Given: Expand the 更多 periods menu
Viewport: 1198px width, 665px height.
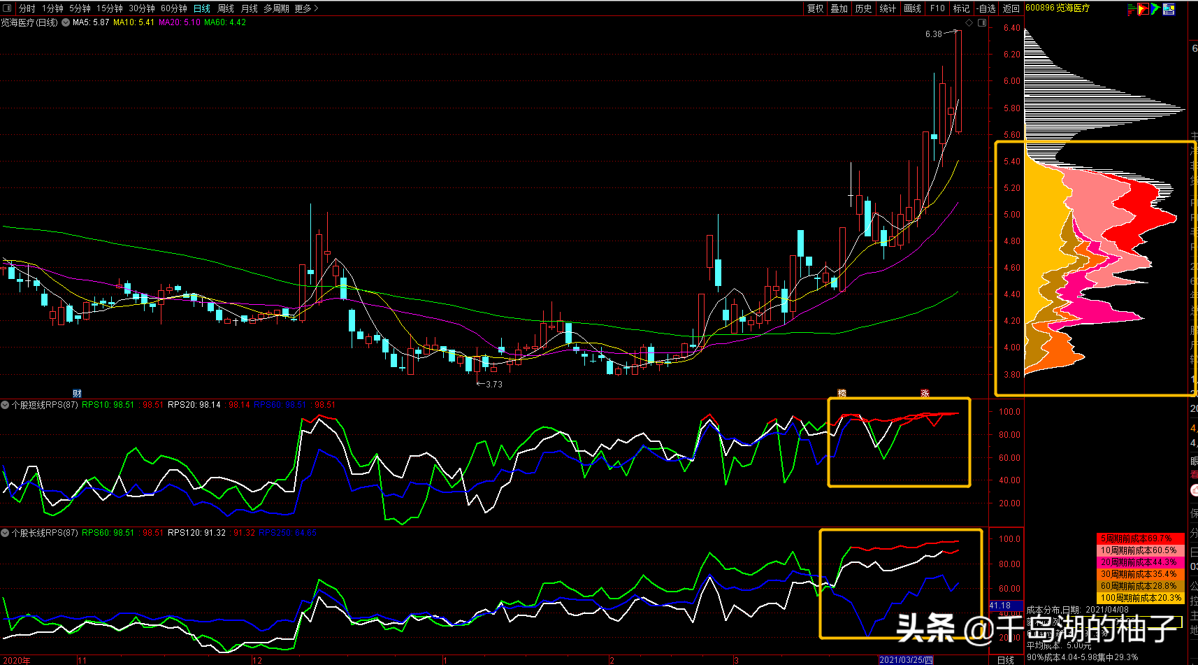Looking at the screenshot, I should click(x=306, y=8).
